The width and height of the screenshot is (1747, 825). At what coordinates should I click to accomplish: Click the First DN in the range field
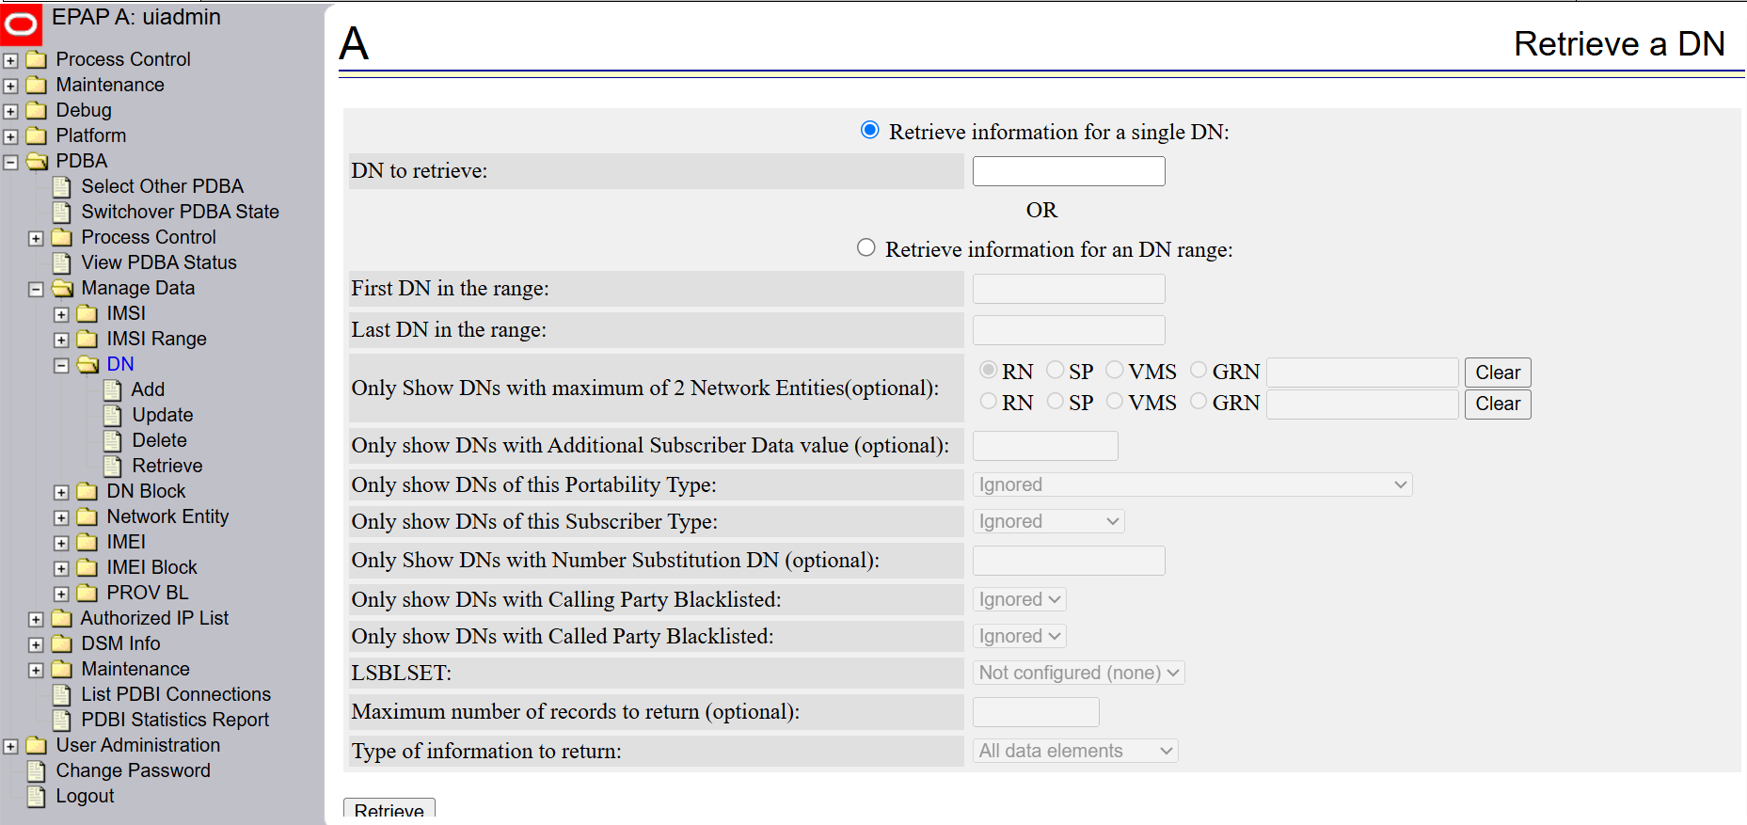1069,289
